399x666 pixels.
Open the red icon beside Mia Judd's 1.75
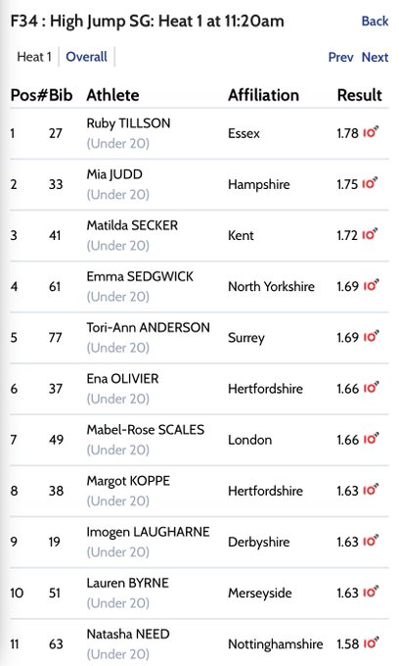[371, 183]
